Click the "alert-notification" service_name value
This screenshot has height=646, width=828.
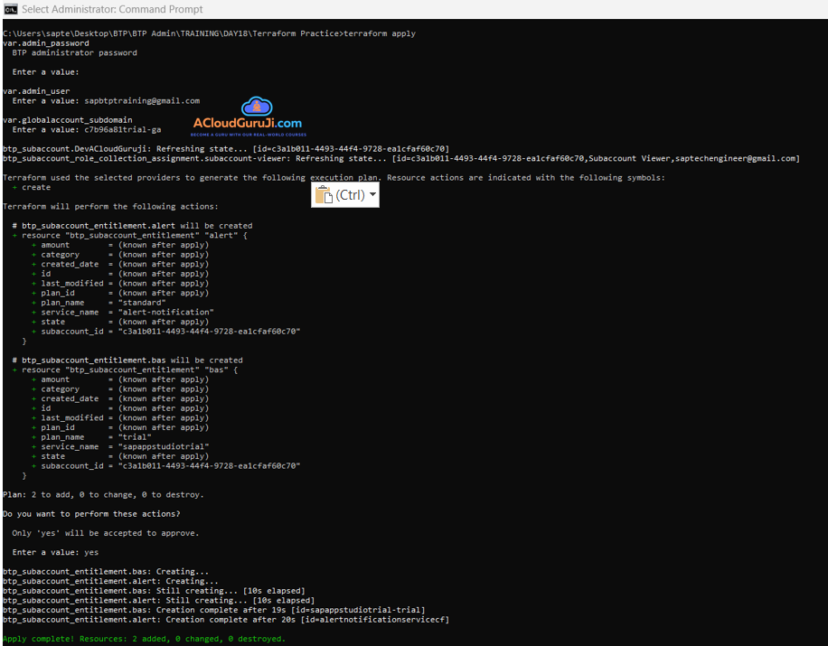(x=165, y=313)
